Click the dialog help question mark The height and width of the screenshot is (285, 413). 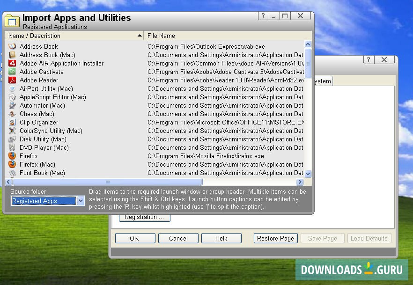click(263, 15)
